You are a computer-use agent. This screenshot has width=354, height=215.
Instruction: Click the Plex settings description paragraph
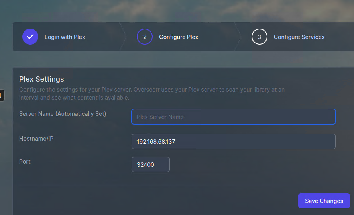click(152, 94)
